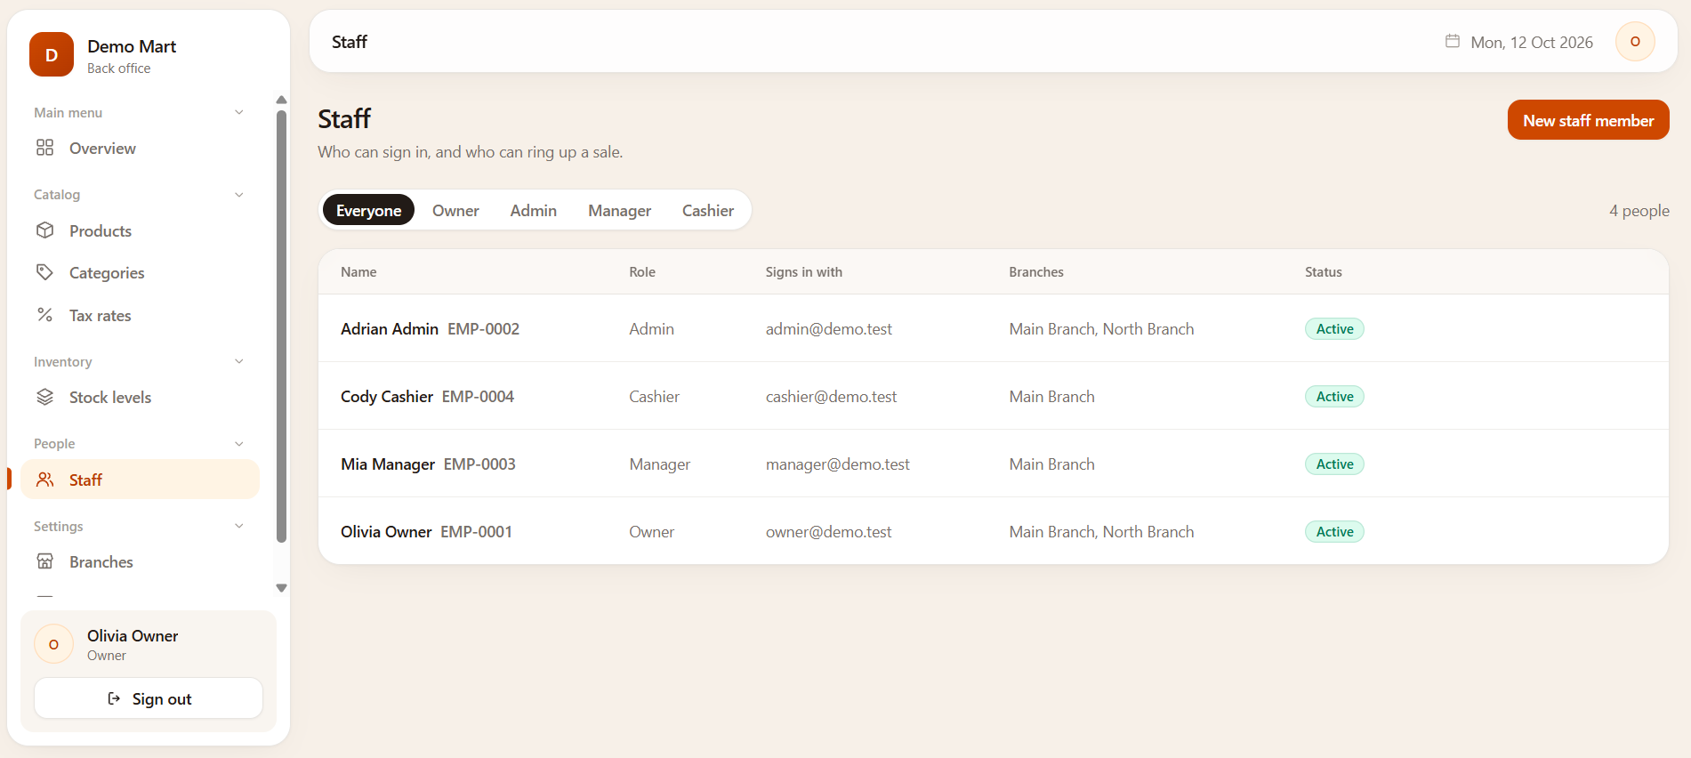Click the Status column header
The width and height of the screenshot is (1691, 758).
tap(1324, 272)
